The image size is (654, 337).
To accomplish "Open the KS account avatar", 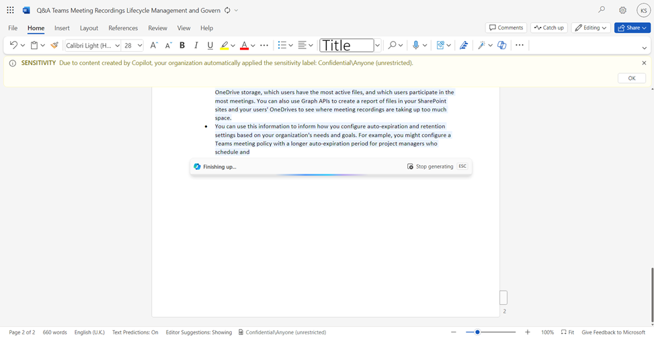I will [x=643, y=10].
